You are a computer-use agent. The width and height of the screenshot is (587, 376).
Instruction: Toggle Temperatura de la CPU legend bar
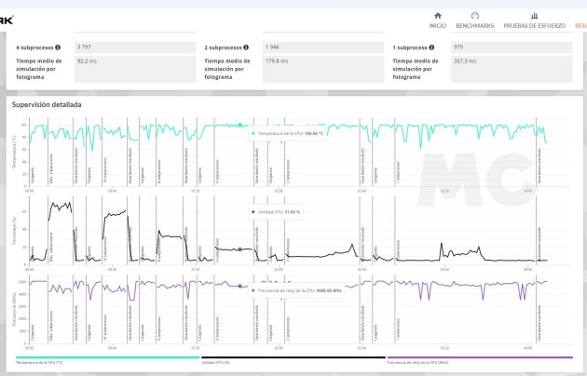coord(108,357)
